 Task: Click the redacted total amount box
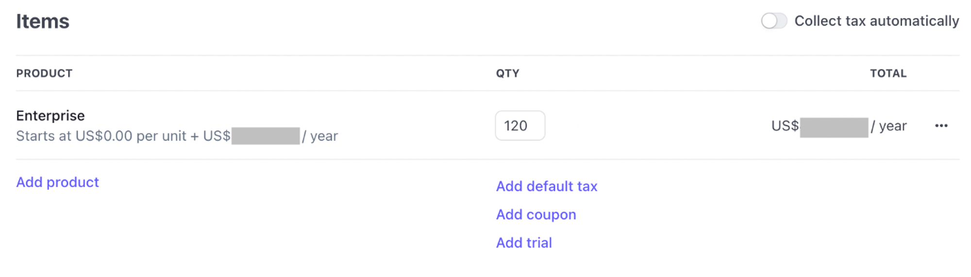(834, 127)
